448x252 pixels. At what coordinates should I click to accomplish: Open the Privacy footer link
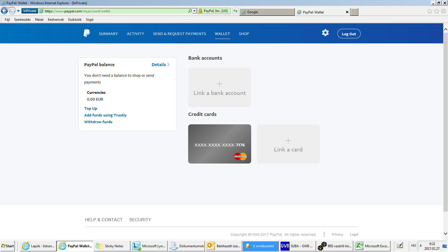click(x=337, y=234)
